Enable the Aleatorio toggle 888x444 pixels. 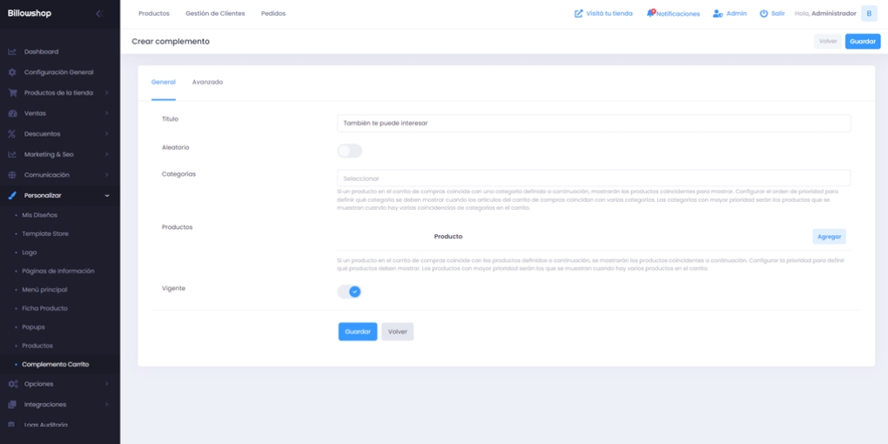click(x=349, y=151)
